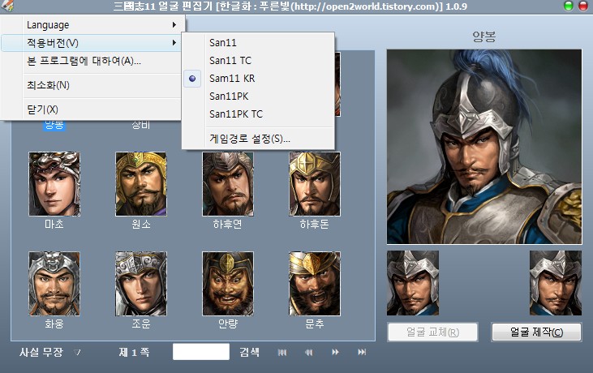The height and width of the screenshot is (373, 593).
Task: Select 조운 portrait thumbnail
Action: pyautogui.click(x=141, y=284)
